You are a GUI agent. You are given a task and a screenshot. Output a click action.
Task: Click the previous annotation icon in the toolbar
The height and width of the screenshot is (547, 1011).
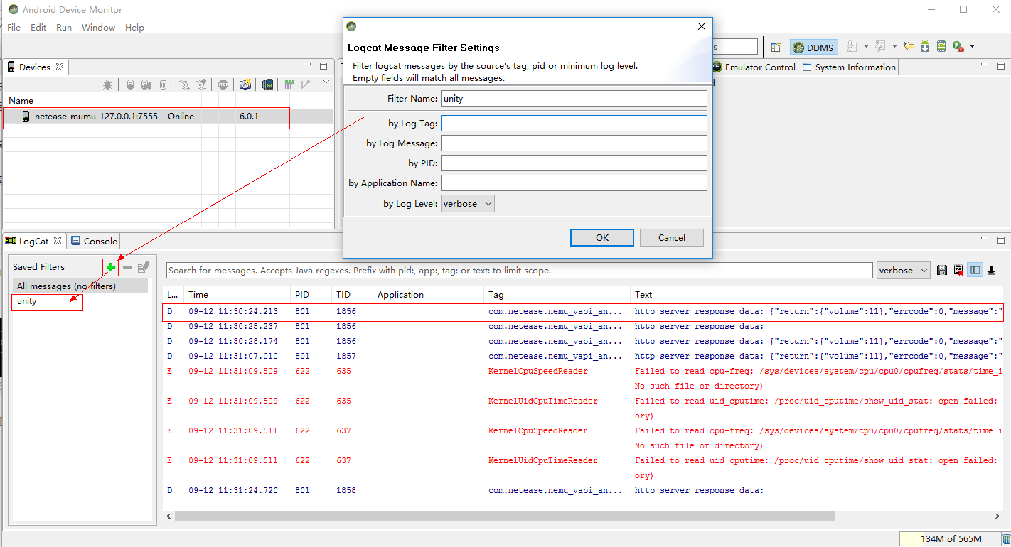point(880,47)
